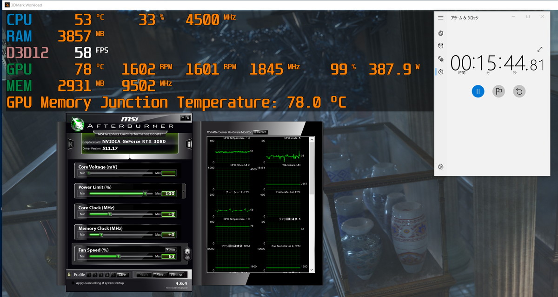The height and width of the screenshot is (297, 558).
Task: Select profile slot 1
Action: (89, 274)
